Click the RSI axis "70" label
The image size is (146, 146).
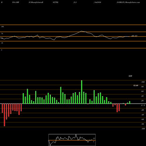click(x=2, y=34)
